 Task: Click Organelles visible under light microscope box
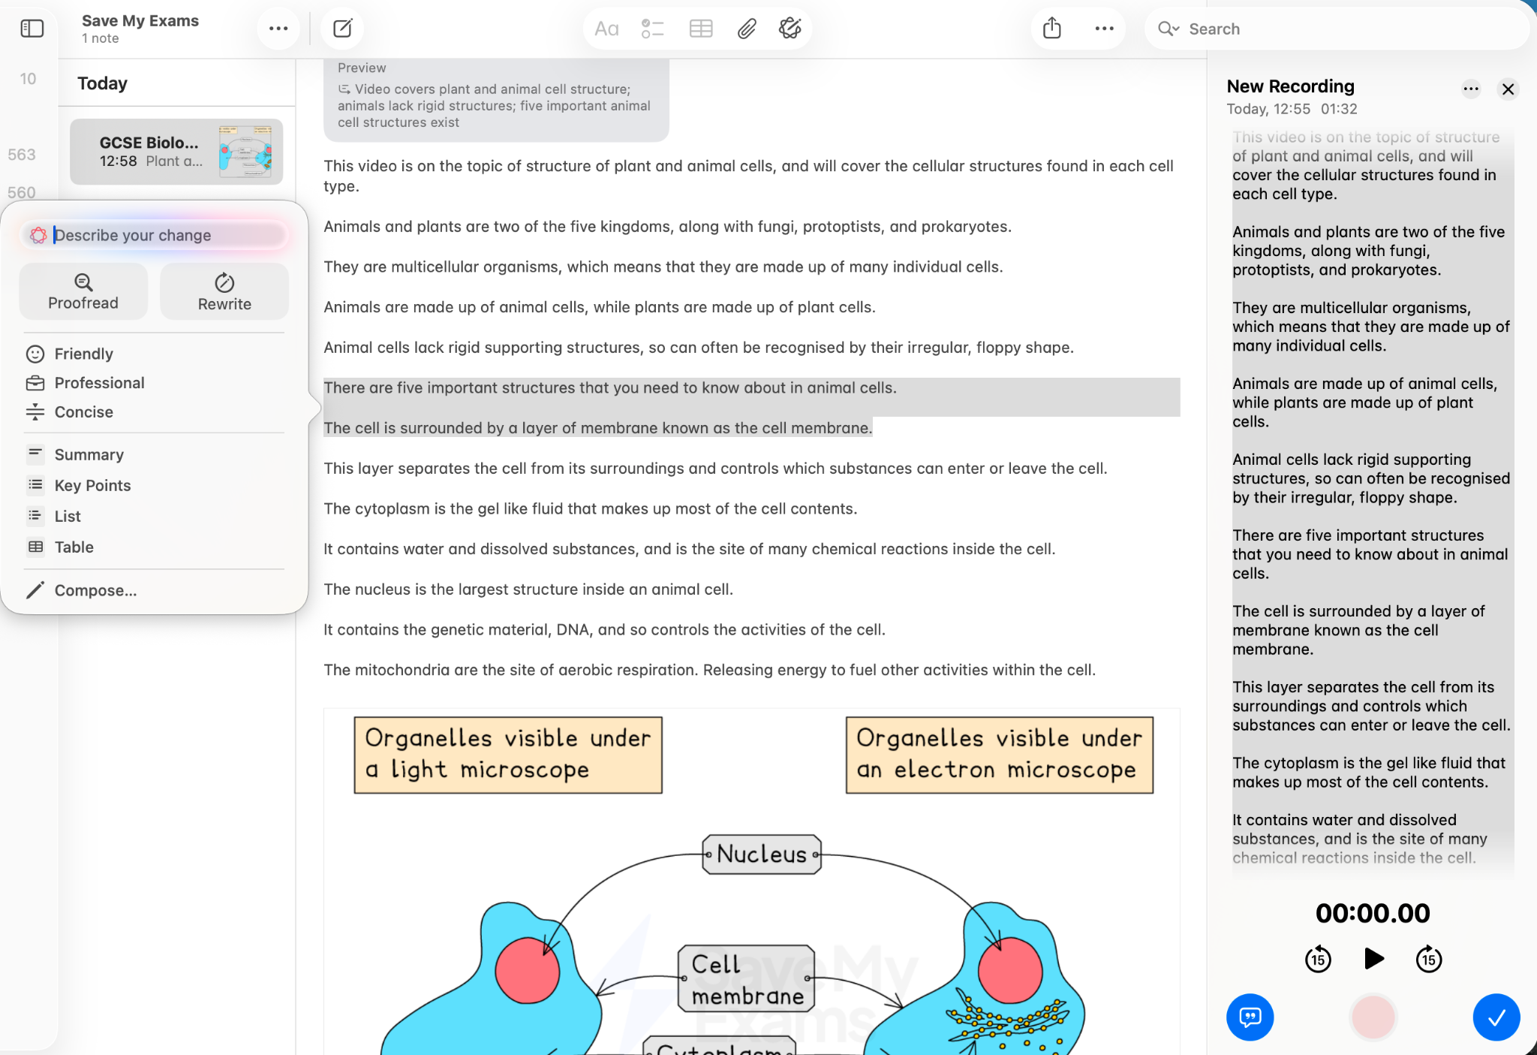pos(508,755)
